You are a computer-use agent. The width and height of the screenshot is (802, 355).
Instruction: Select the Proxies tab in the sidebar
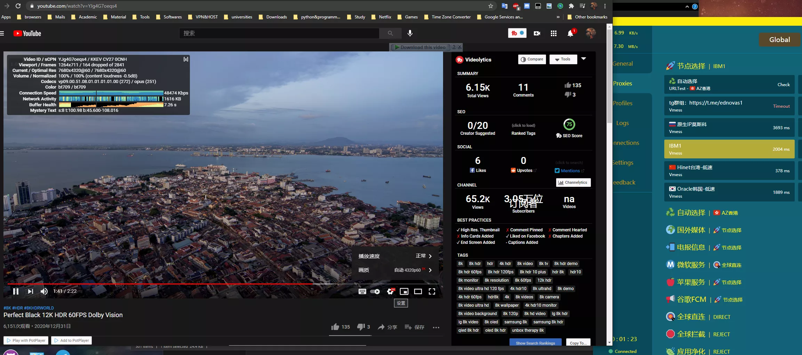(623, 83)
